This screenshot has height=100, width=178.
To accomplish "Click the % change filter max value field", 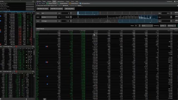I will 166,21.
